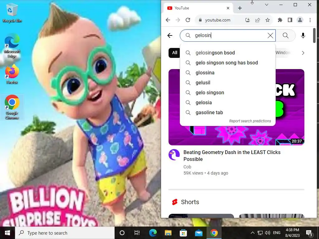Share this page using the share icon
Image resolution: width=319 pixels, height=239 pixels.
[258, 20]
